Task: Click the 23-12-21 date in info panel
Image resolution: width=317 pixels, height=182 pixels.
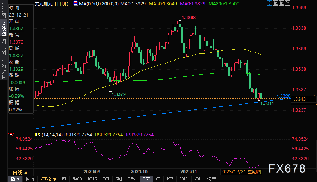Action: [19, 15]
